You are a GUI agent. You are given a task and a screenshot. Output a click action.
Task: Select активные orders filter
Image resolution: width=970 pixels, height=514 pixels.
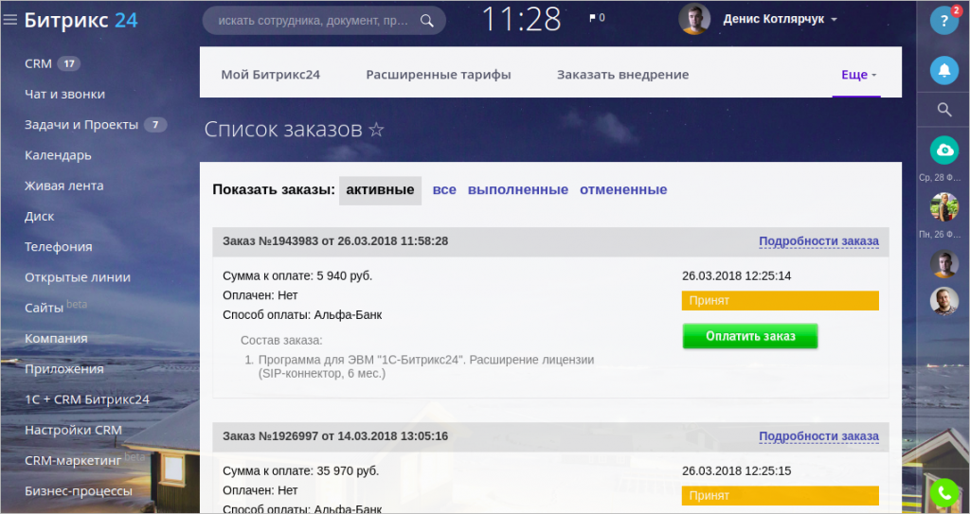coord(380,190)
